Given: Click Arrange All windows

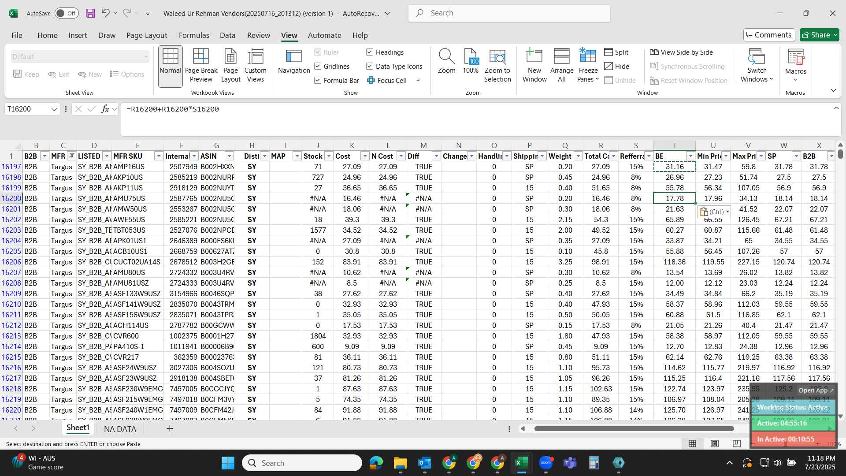Looking at the screenshot, I should pos(562,66).
